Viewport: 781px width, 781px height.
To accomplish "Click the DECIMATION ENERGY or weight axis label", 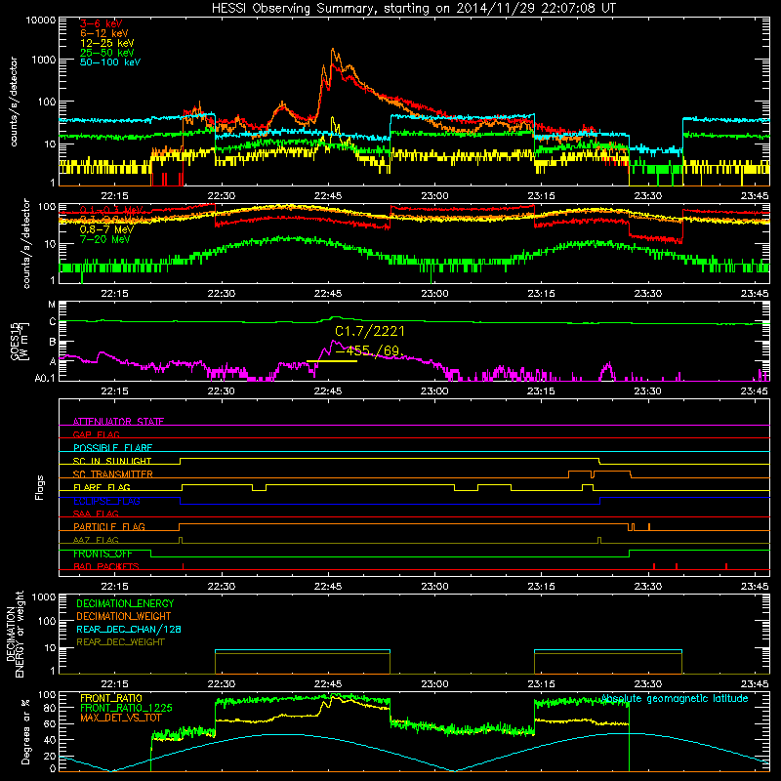I will click(15, 634).
